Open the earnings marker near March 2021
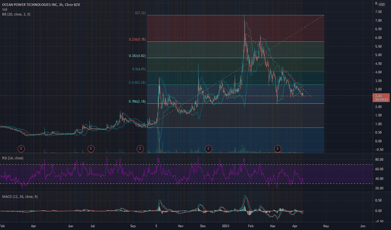 tap(278, 149)
